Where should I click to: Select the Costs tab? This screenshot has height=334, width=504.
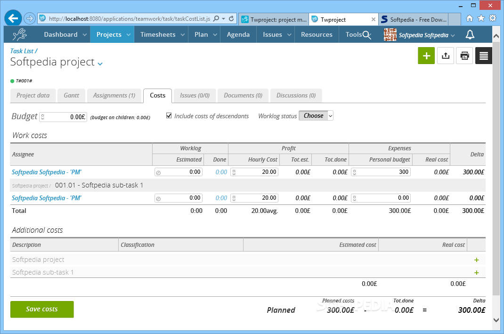[157, 96]
